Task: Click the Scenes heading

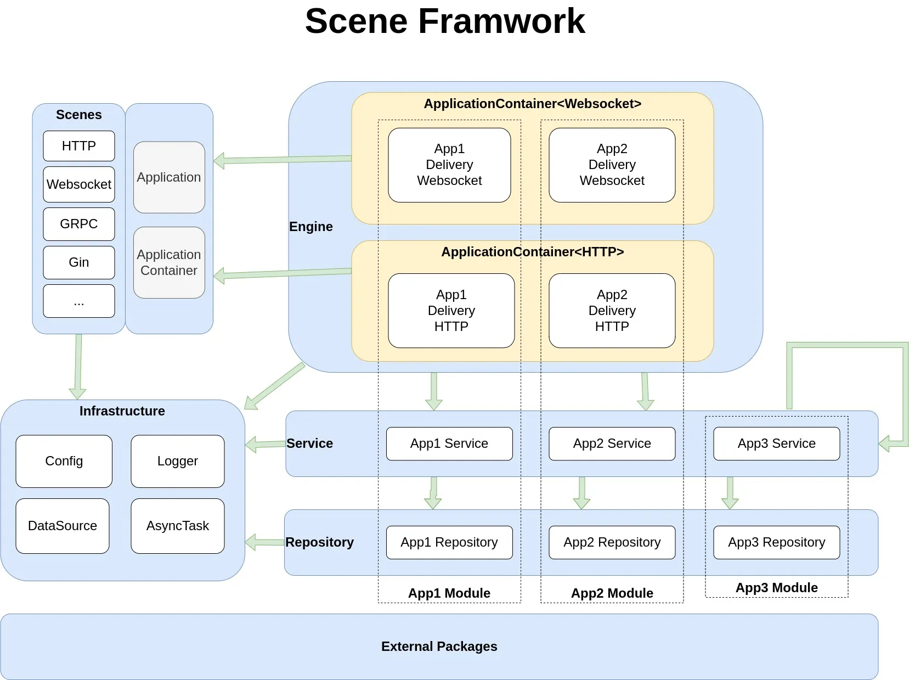Action: pyautogui.click(x=79, y=115)
